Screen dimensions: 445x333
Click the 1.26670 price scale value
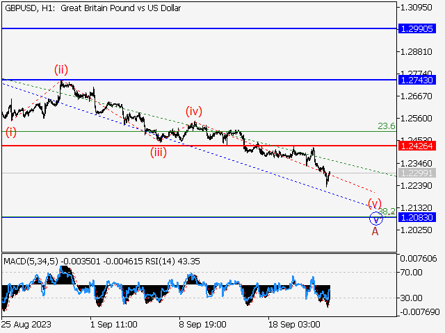tap(416, 96)
